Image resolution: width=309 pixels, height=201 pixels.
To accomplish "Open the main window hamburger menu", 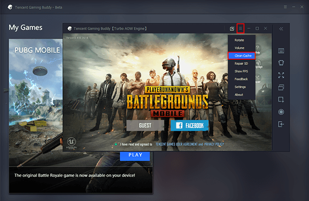I will click(285, 7).
